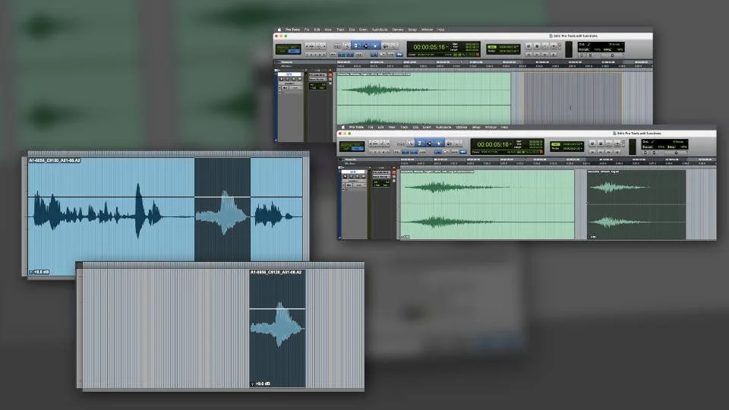Select the long green clip in lower window
This screenshot has height=410, width=729.
(488, 204)
